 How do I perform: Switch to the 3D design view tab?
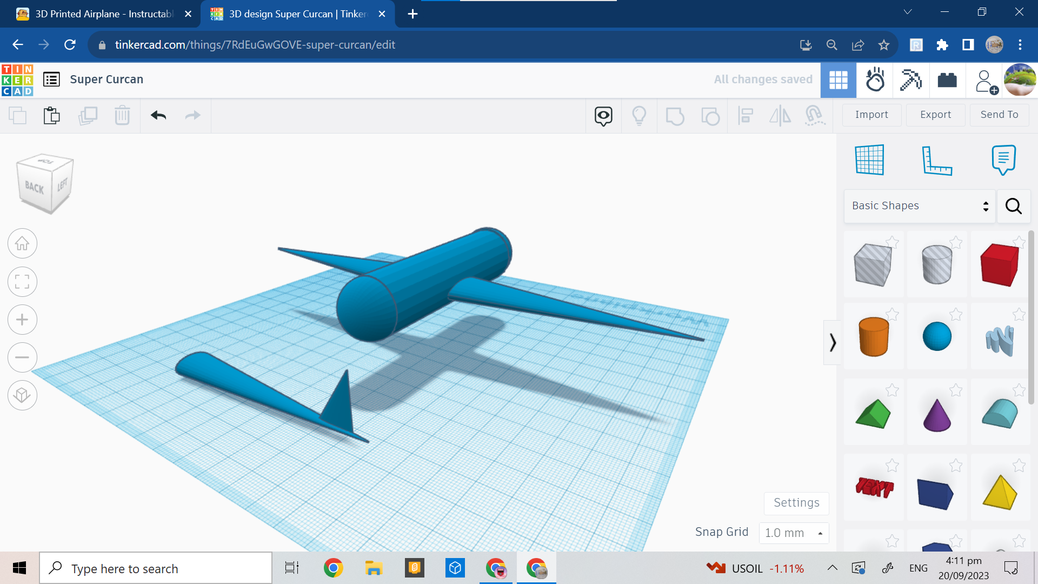(838, 80)
